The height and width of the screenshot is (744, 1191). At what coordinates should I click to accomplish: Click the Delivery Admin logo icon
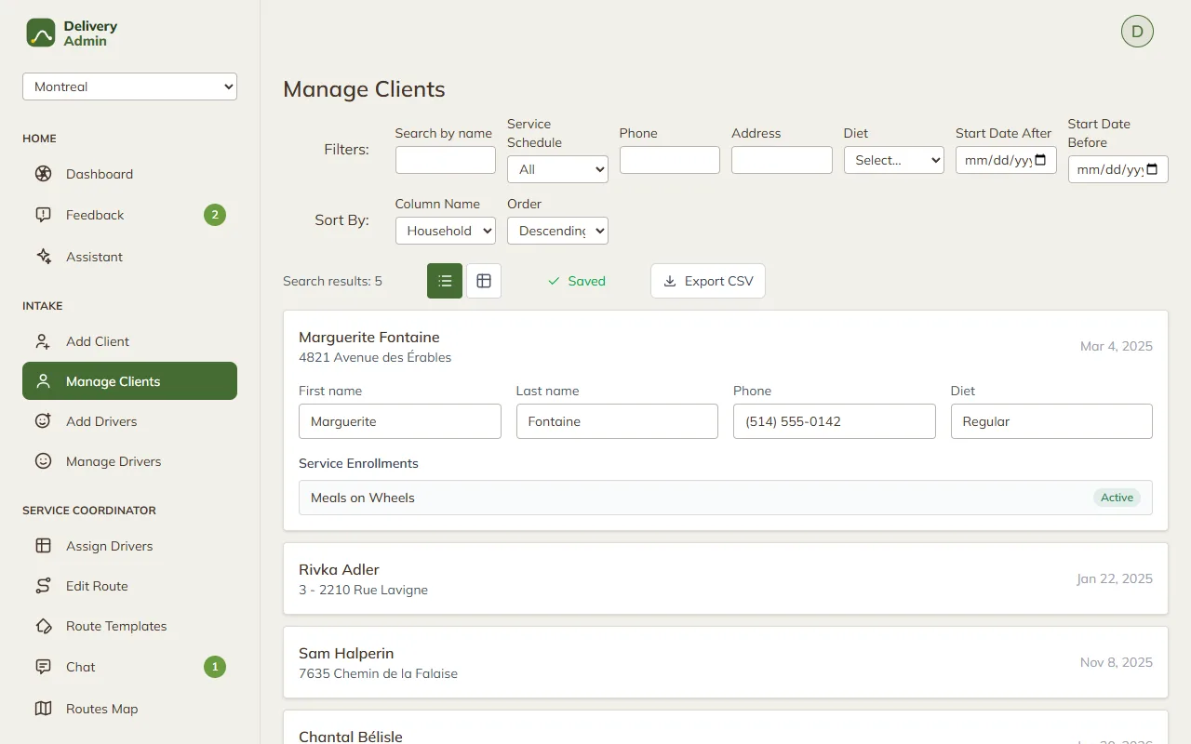click(x=41, y=33)
